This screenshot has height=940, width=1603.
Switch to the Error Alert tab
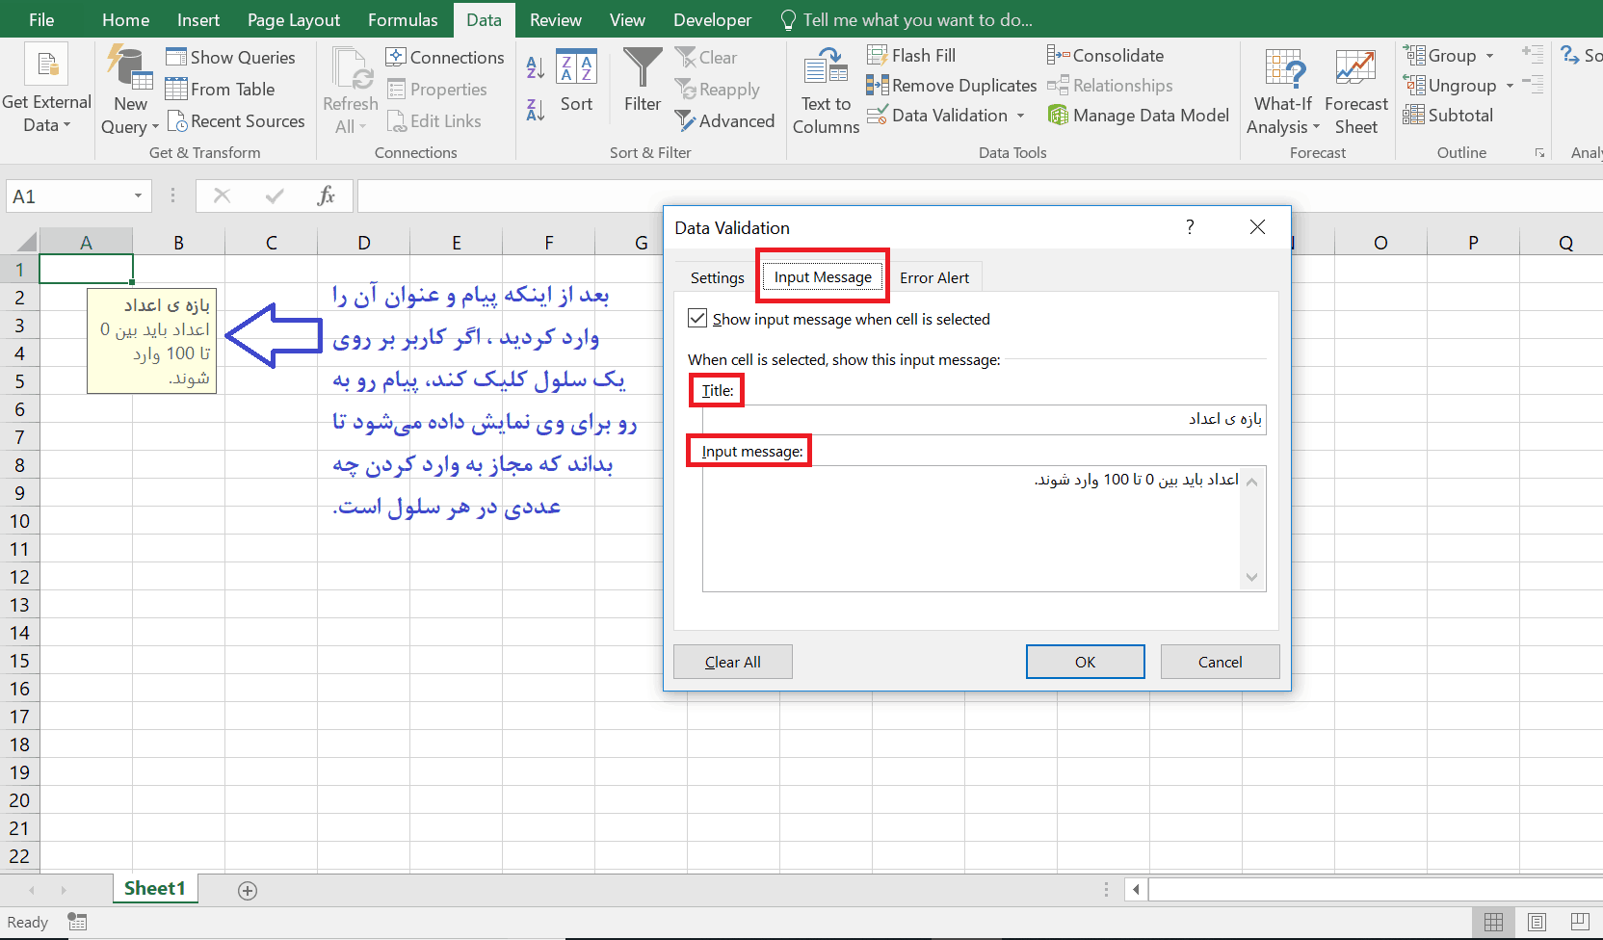point(933,276)
